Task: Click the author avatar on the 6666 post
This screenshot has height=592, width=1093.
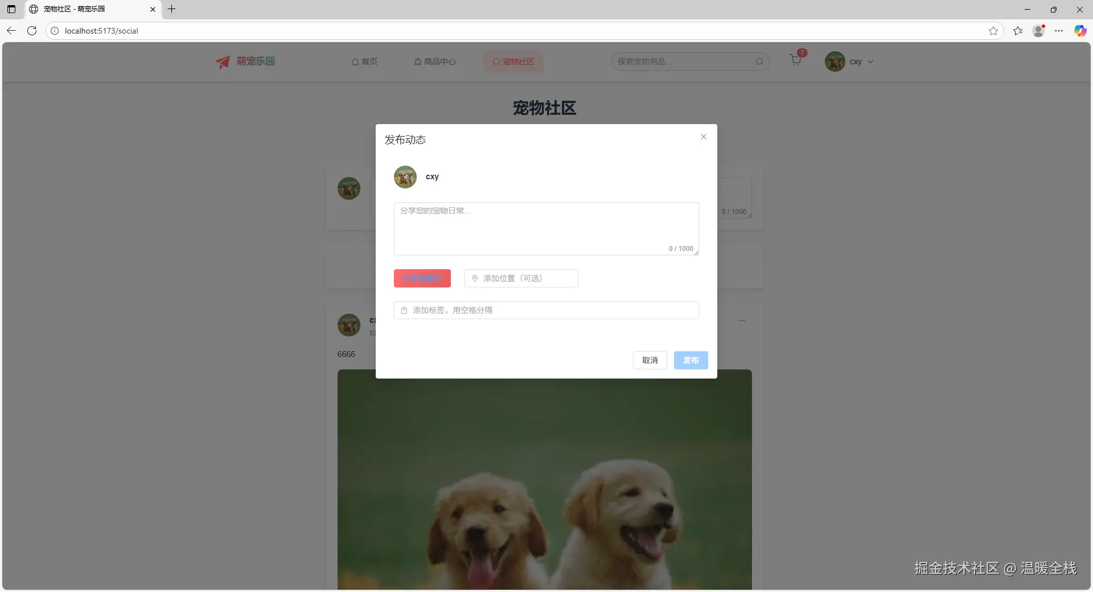Action: click(x=349, y=325)
